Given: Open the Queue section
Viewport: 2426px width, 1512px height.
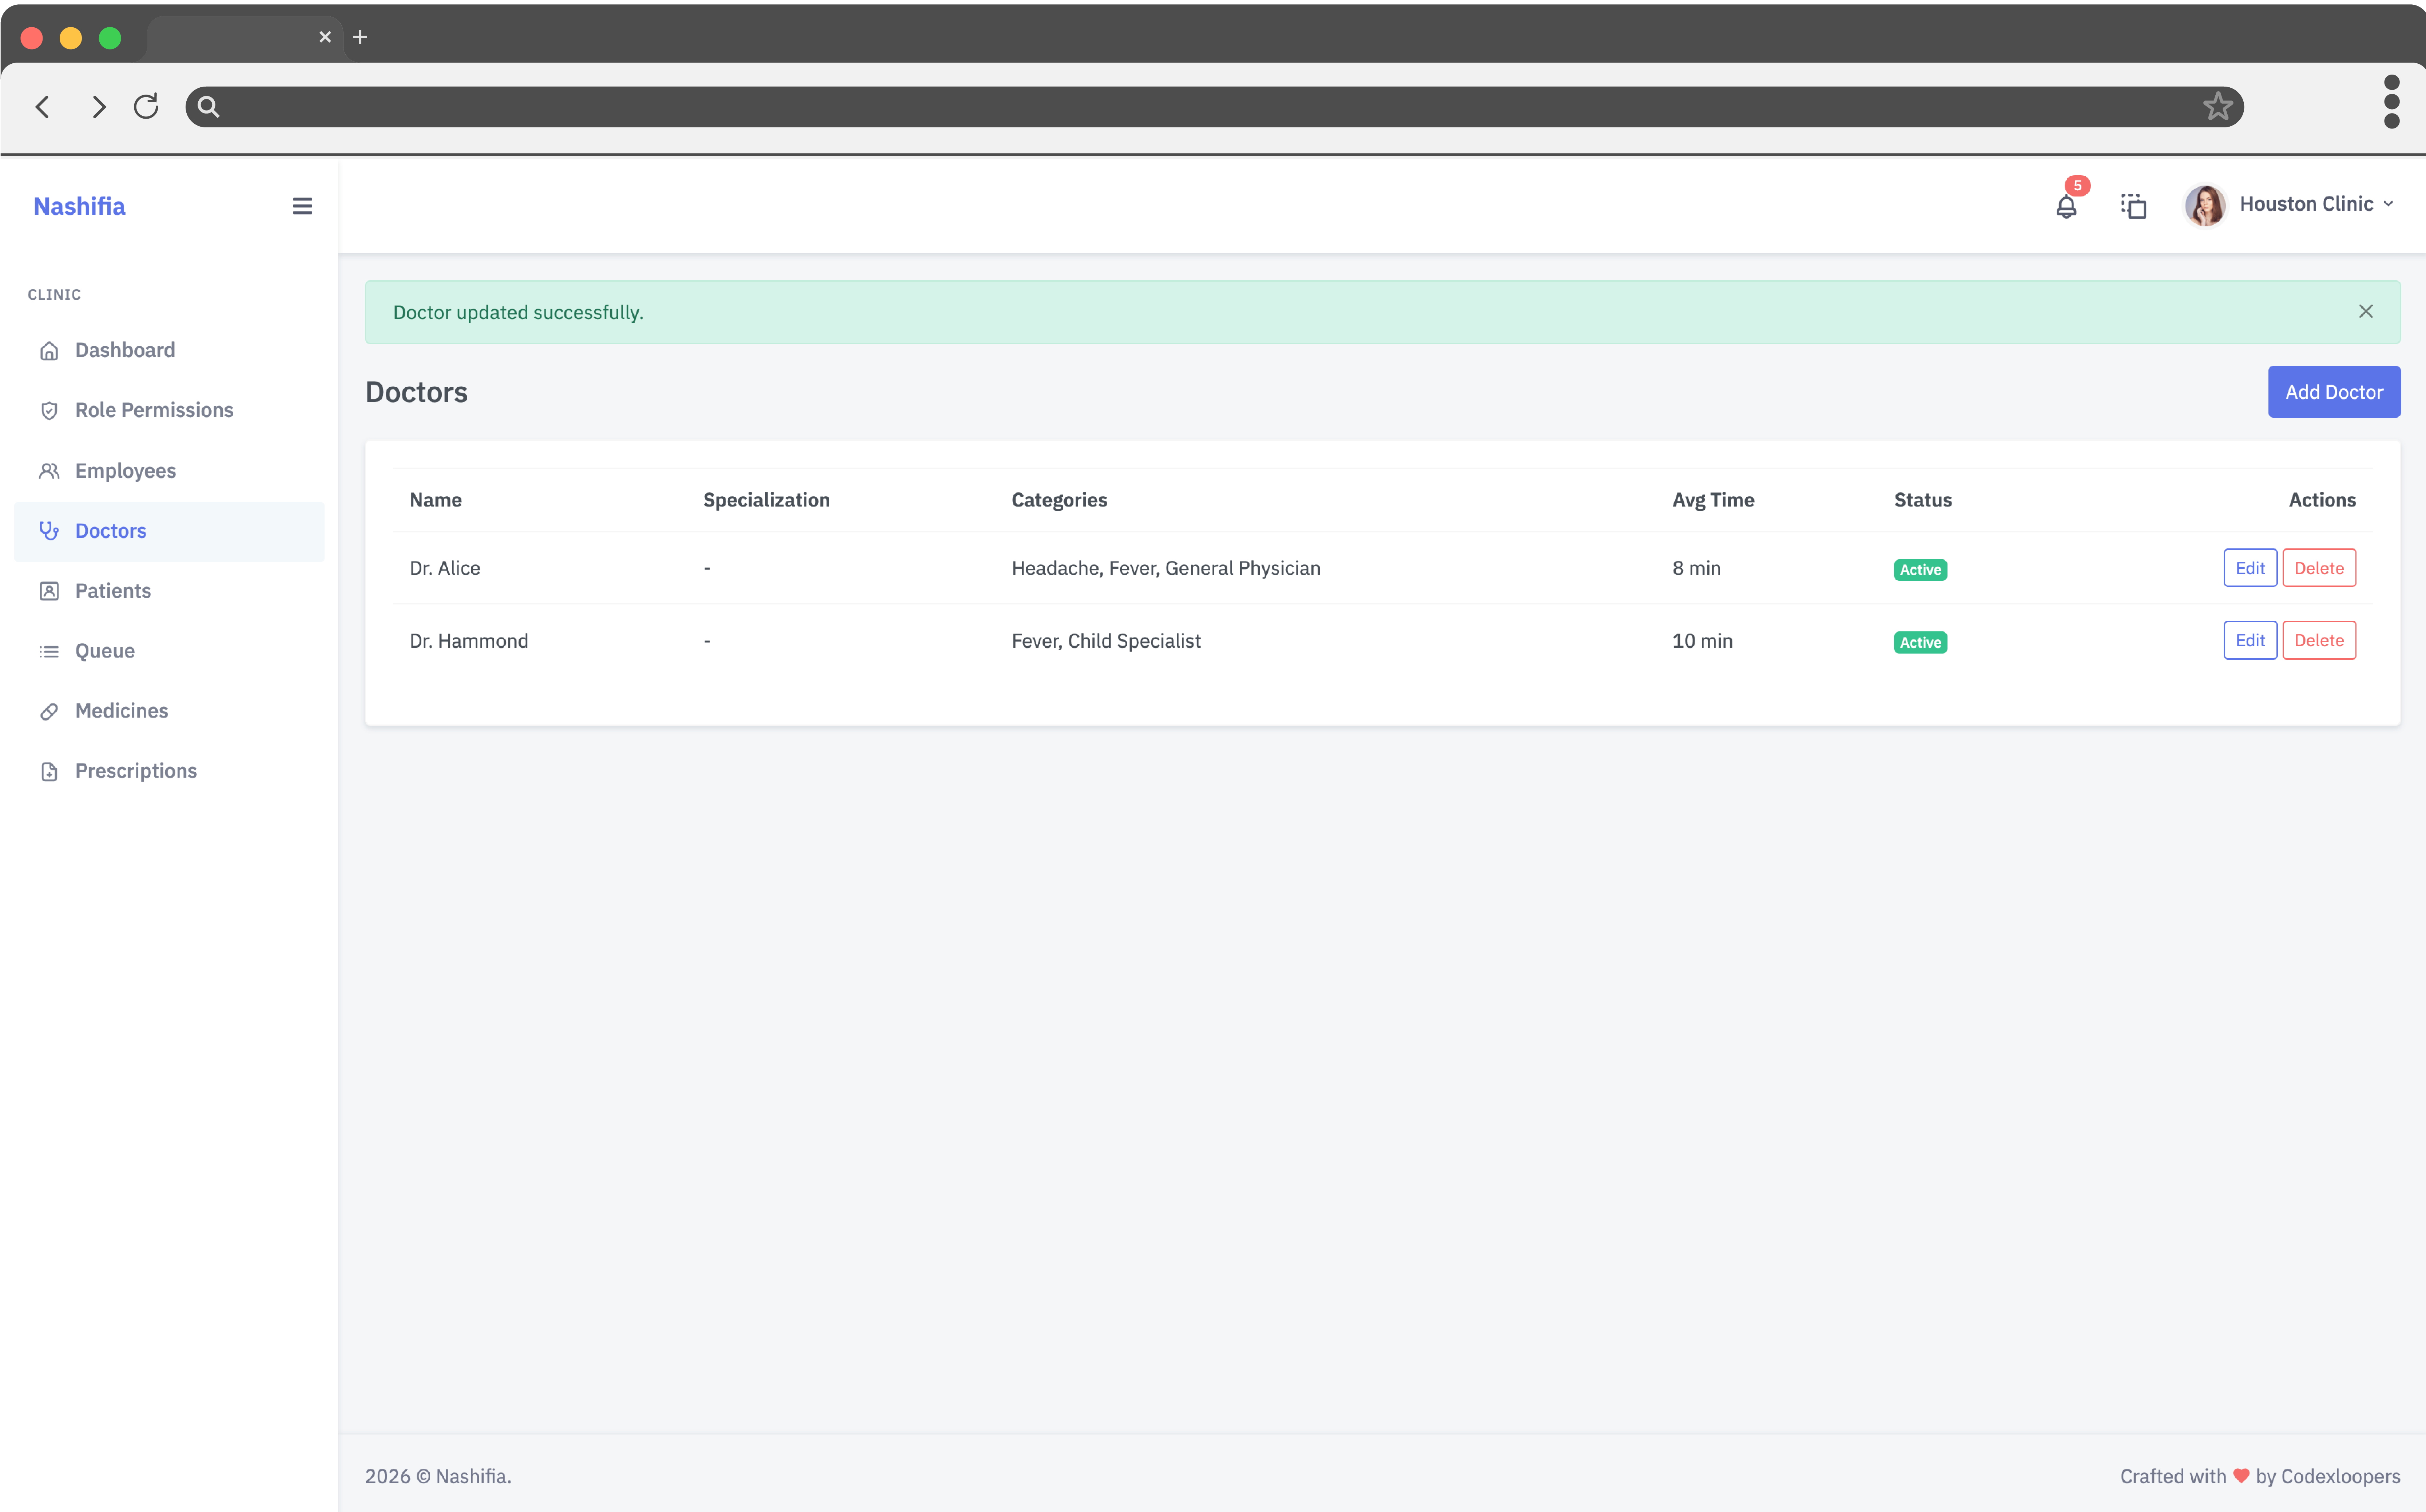Looking at the screenshot, I should tap(169, 651).
